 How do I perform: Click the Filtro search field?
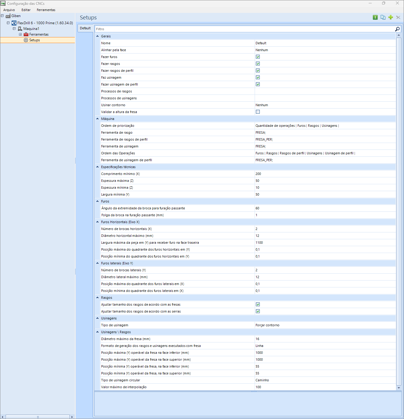click(x=245, y=29)
